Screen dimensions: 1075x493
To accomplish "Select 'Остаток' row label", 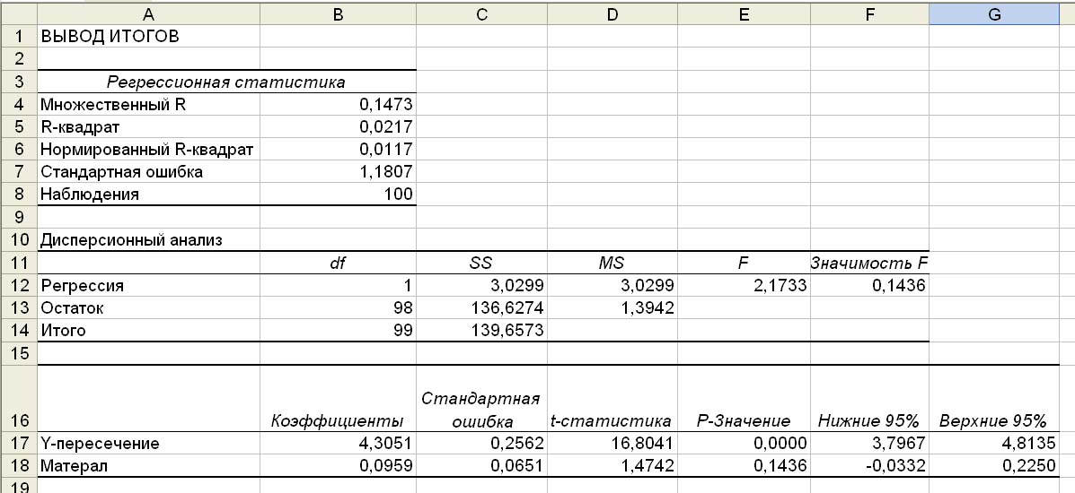I will (x=149, y=307).
